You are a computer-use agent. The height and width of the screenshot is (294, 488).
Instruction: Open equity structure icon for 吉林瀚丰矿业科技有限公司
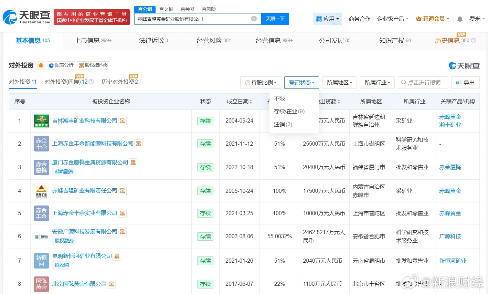(122, 121)
